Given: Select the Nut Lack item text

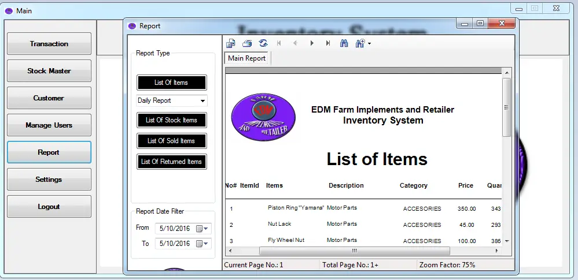Looking at the screenshot, I should (x=279, y=223).
